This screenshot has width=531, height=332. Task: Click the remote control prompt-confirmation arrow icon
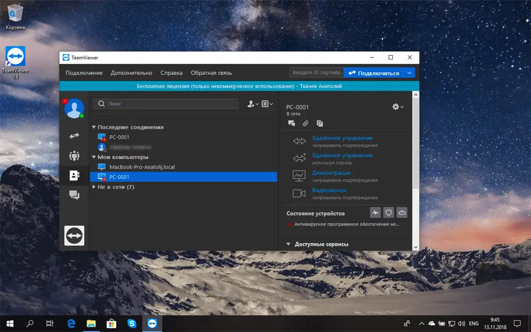[299, 141]
